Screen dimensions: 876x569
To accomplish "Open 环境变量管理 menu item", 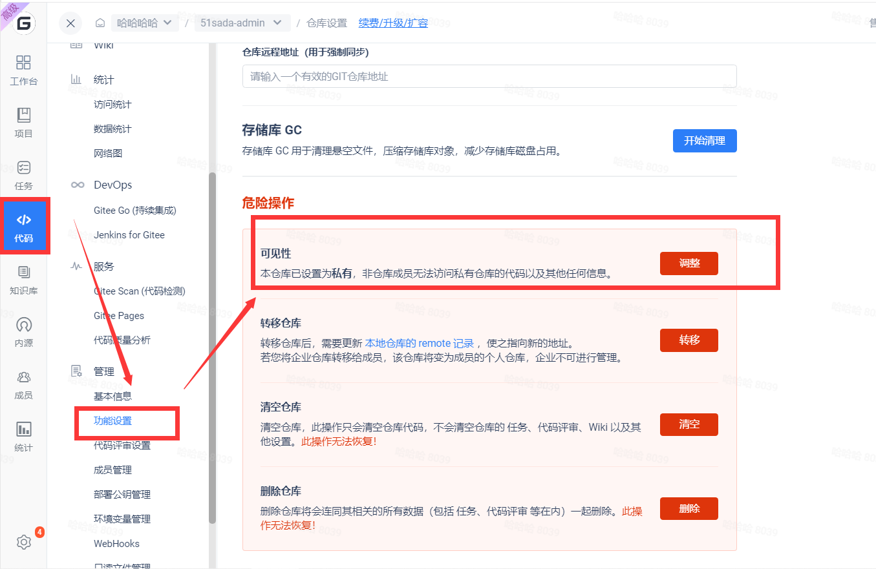I will (x=122, y=519).
